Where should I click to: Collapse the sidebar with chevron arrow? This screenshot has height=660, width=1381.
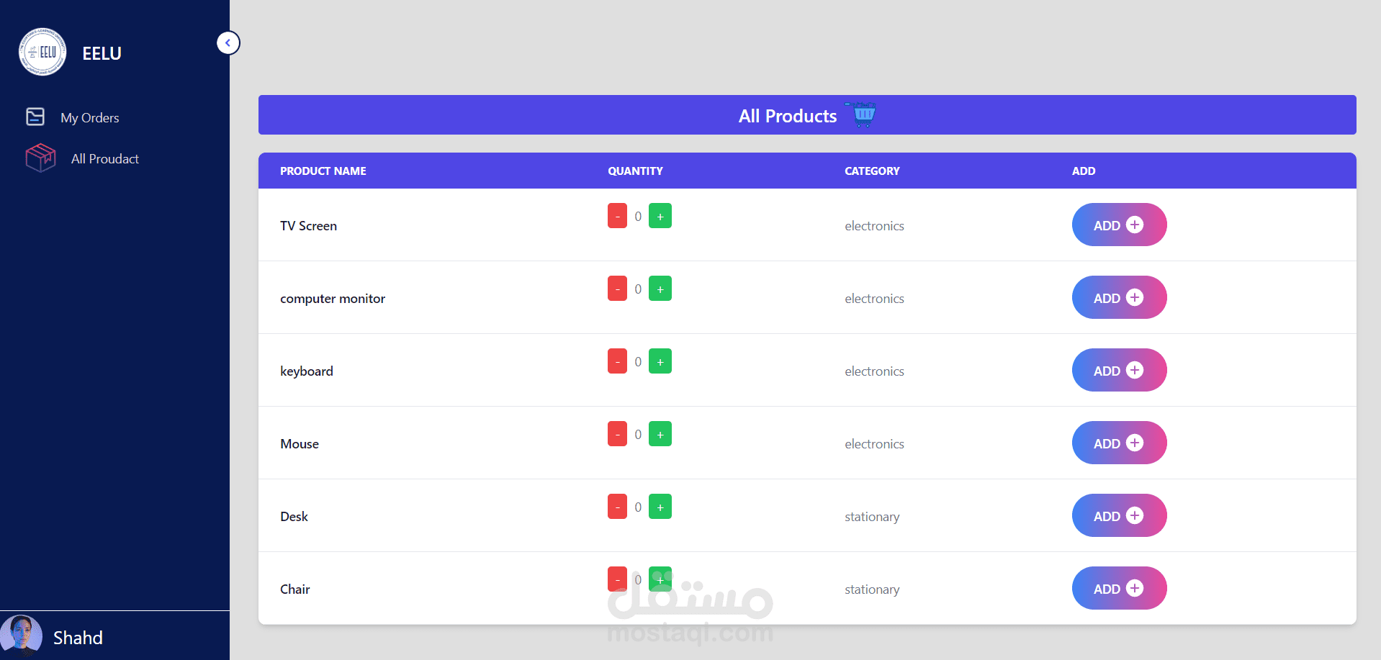[228, 43]
